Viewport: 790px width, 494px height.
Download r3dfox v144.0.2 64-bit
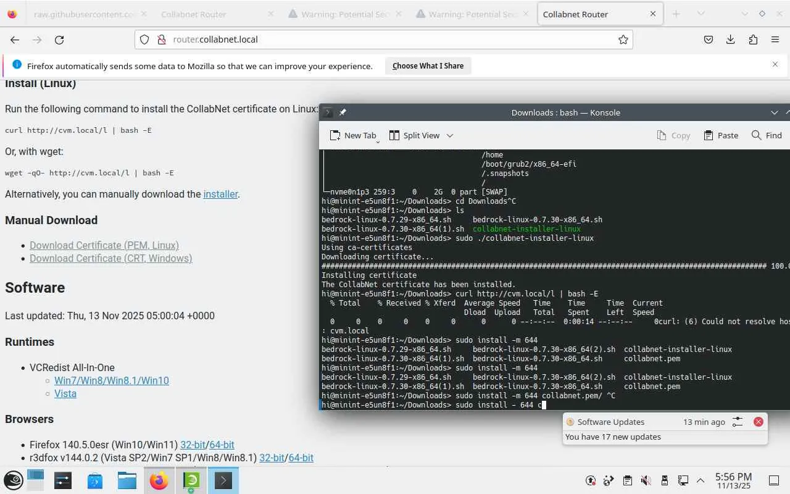tap(301, 458)
